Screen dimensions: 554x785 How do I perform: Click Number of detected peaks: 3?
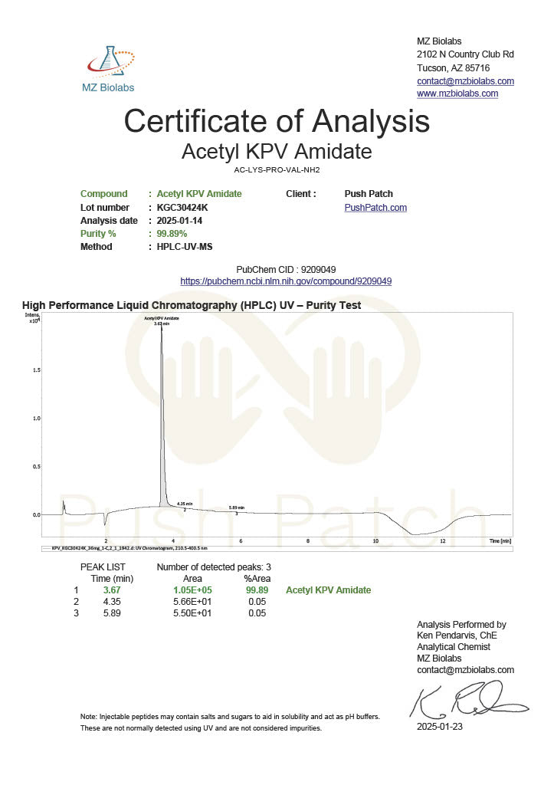[x=214, y=567]
